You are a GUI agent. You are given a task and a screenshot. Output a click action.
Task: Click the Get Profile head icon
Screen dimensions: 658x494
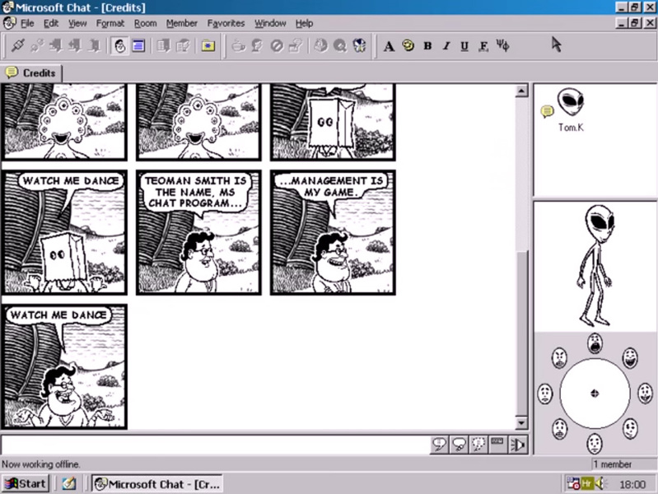coord(257,45)
